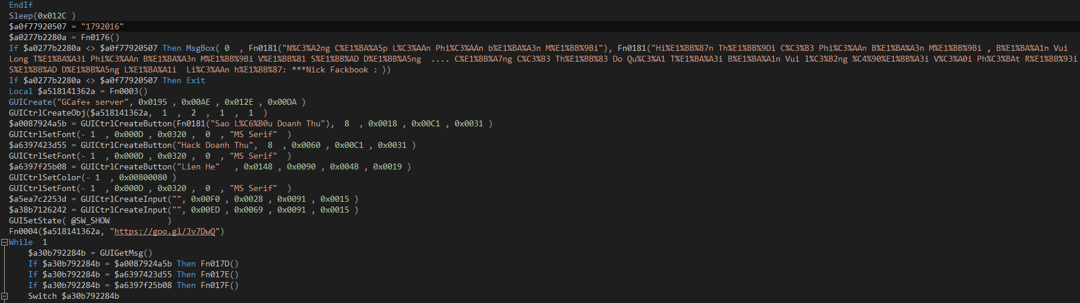Click the EndIf keyword at top
The width and height of the screenshot is (1080, 303).
(x=21, y=5)
